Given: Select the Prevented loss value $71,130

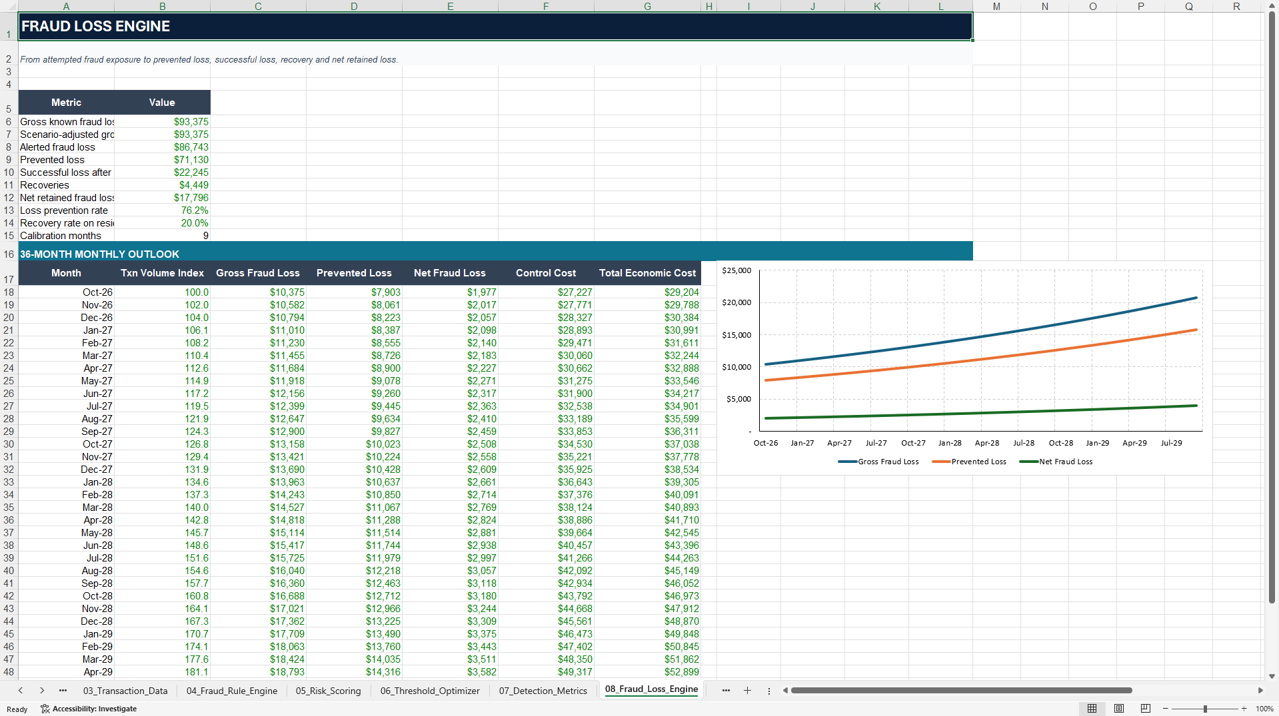Looking at the screenshot, I should (x=163, y=160).
